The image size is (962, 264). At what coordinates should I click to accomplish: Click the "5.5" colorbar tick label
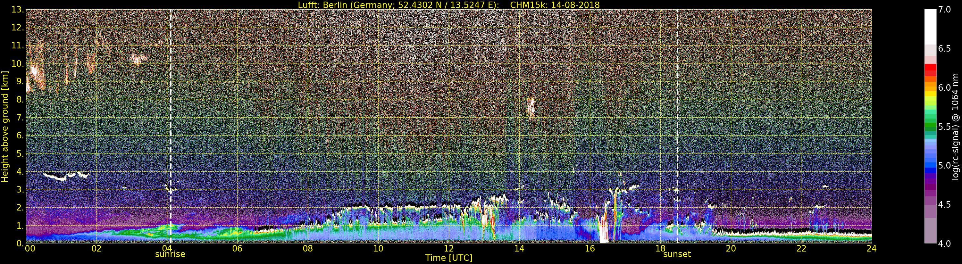coord(944,127)
